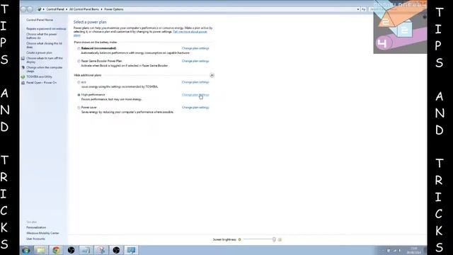Click the high brightness sun icon
The width and height of the screenshot is (453, 255).
[280, 239]
